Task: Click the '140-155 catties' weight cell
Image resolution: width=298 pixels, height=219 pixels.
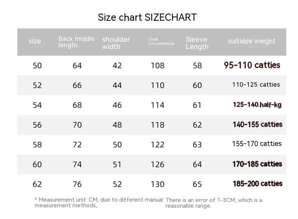Action: coord(257,124)
